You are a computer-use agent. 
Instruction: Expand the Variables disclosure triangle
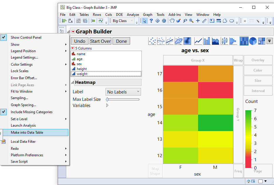(107, 105)
